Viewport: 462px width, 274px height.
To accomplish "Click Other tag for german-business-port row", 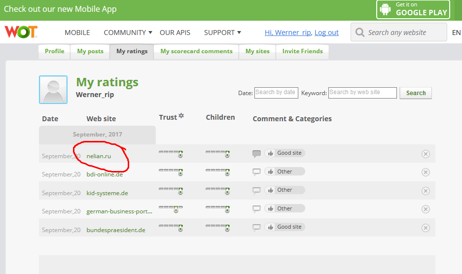I will coord(284,208).
